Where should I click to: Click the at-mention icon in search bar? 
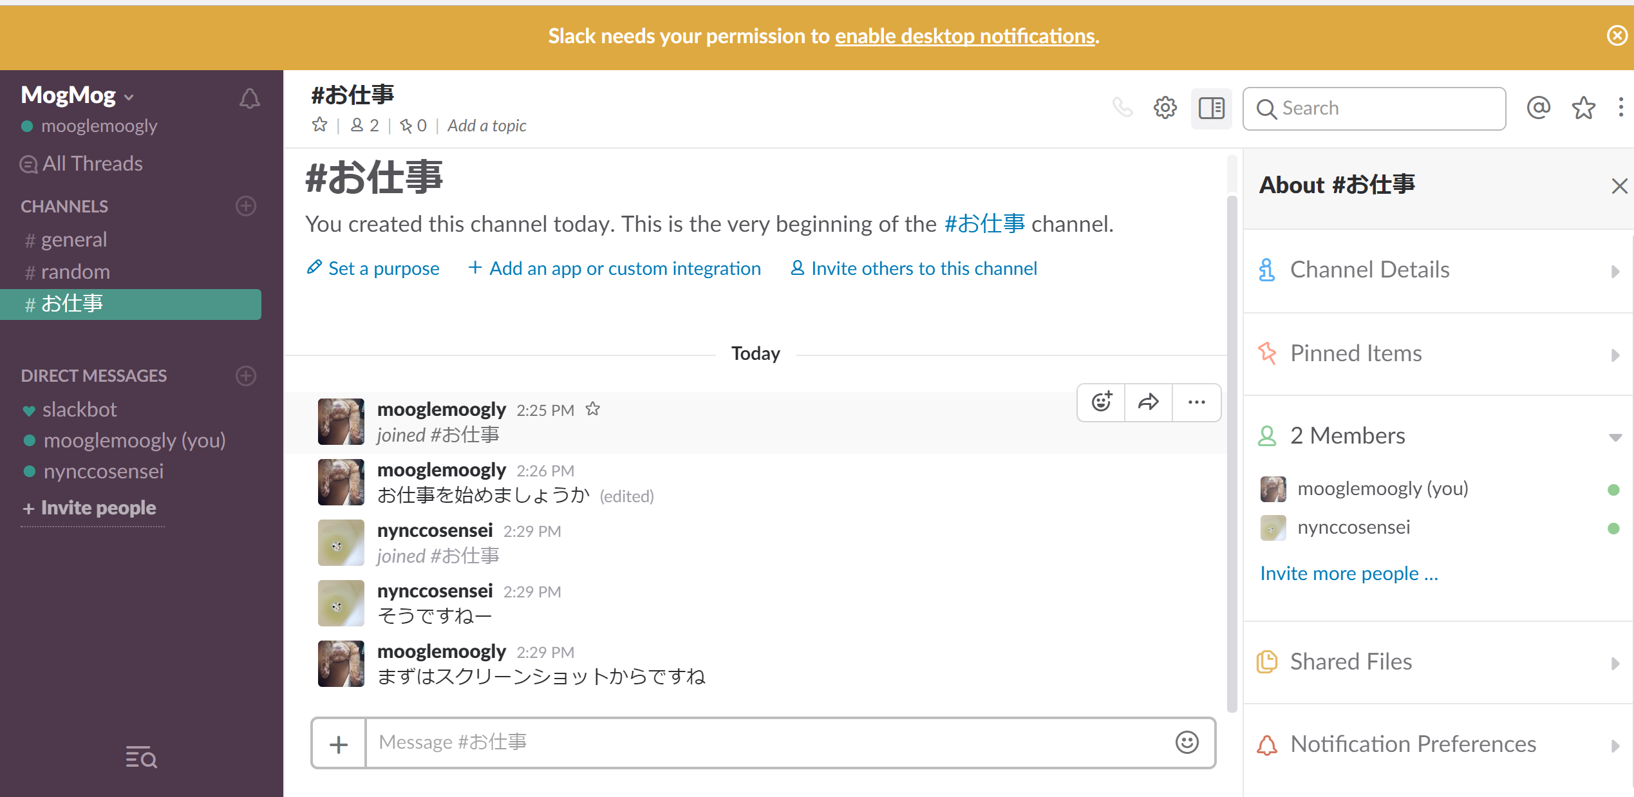tap(1539, 106)
